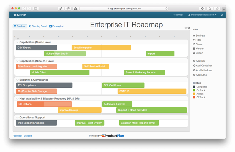Image resolution: width=235 pixels, height=152 pixels.
Task: Open the Settings panel
Action: (199, 35)
